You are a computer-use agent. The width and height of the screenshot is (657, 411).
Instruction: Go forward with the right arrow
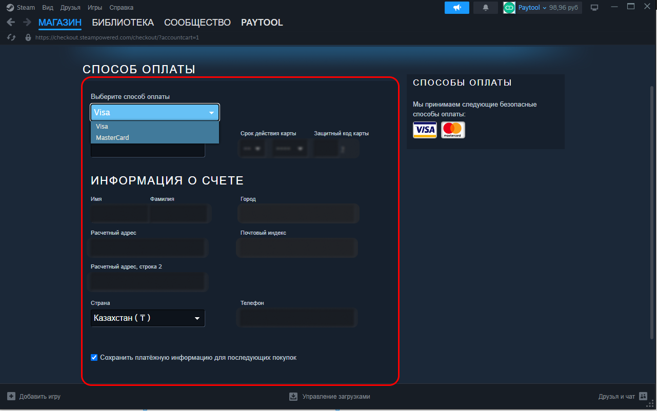[27, 23]
